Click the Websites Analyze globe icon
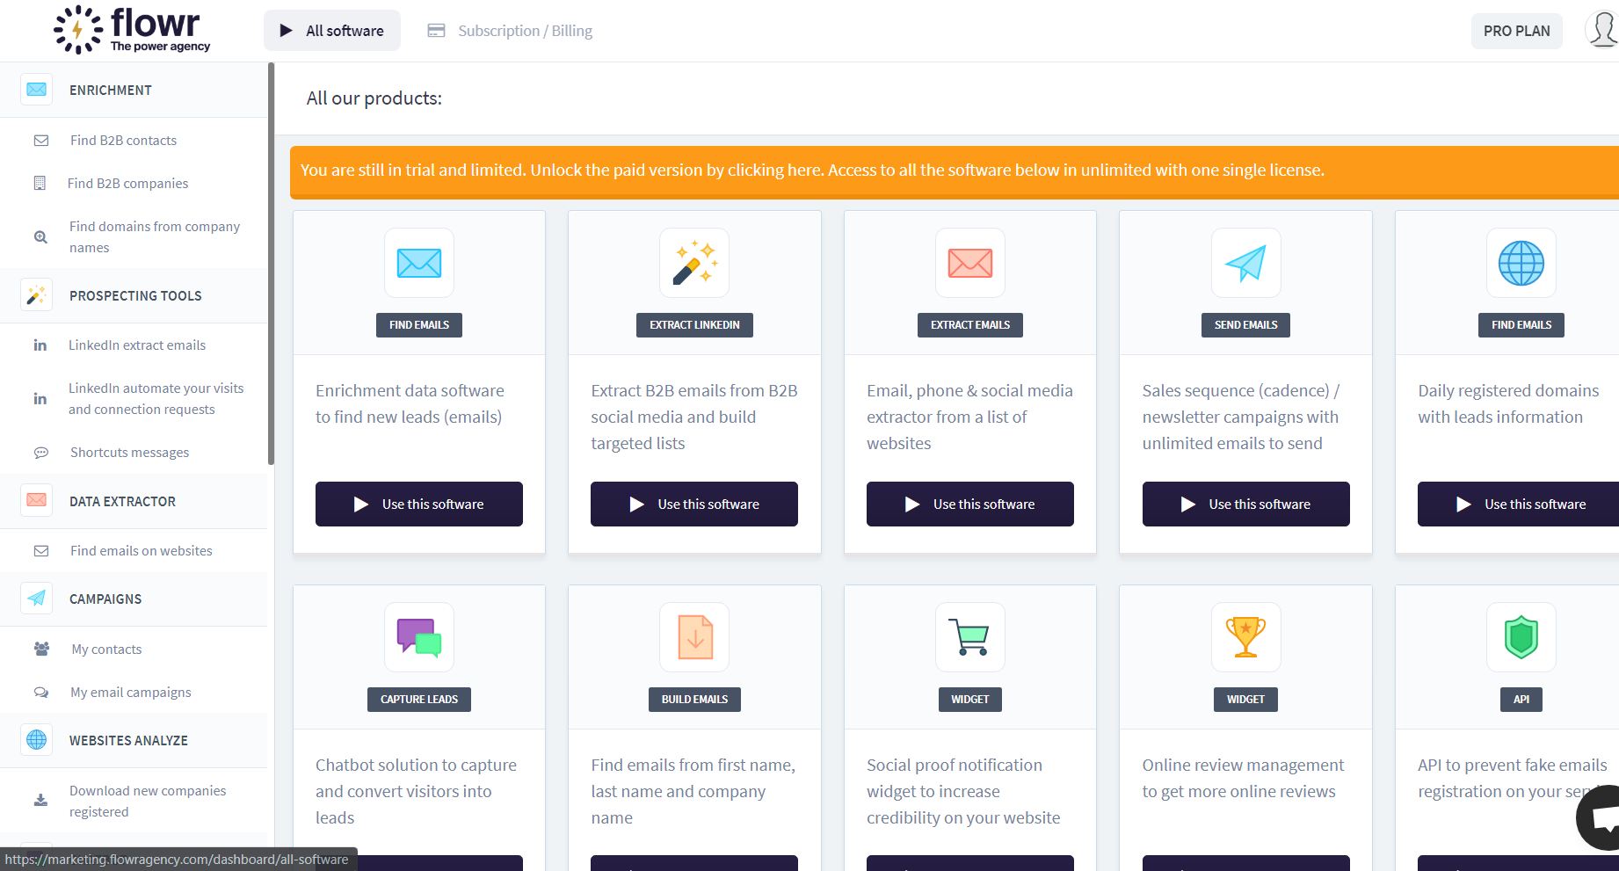Image resolution: width=1619 pixels, height=871 pixels. pyautogui.click(x=36, y=739)
